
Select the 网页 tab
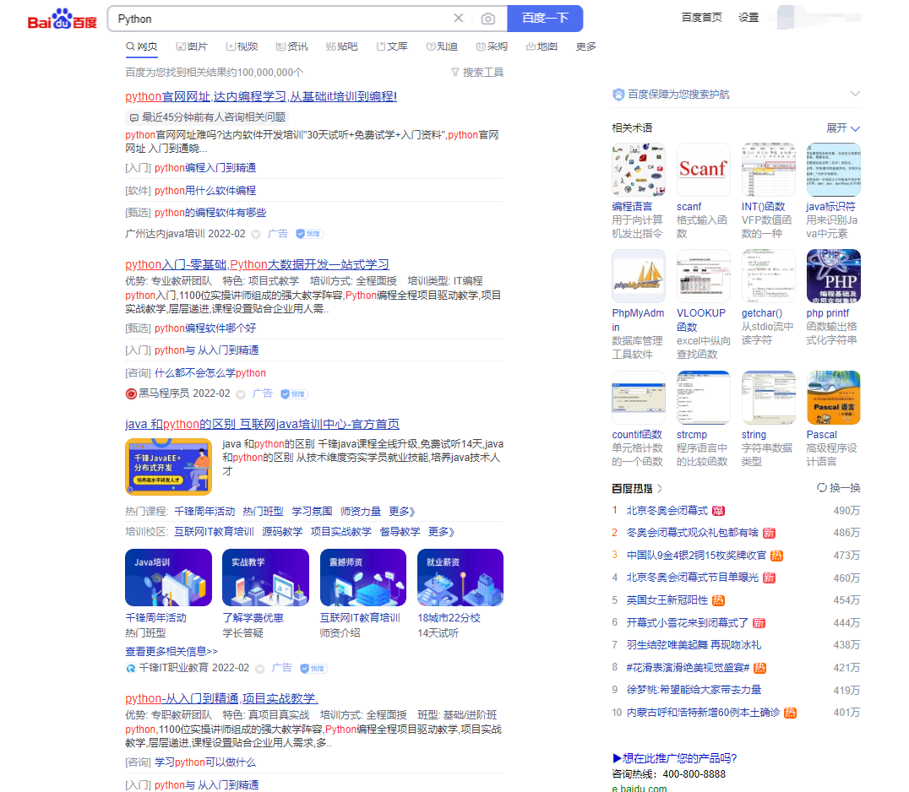click(x=141, y=46)
